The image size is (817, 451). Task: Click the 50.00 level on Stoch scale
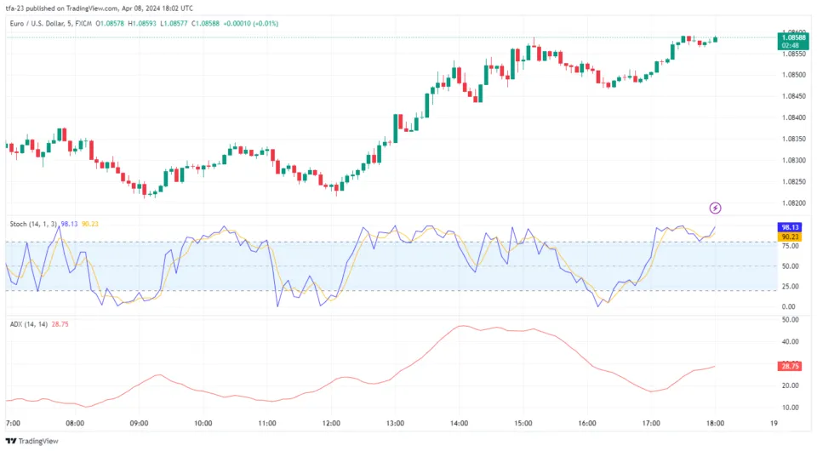click(x=791, y=266)
